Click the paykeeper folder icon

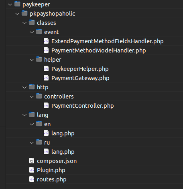point(17,4)
